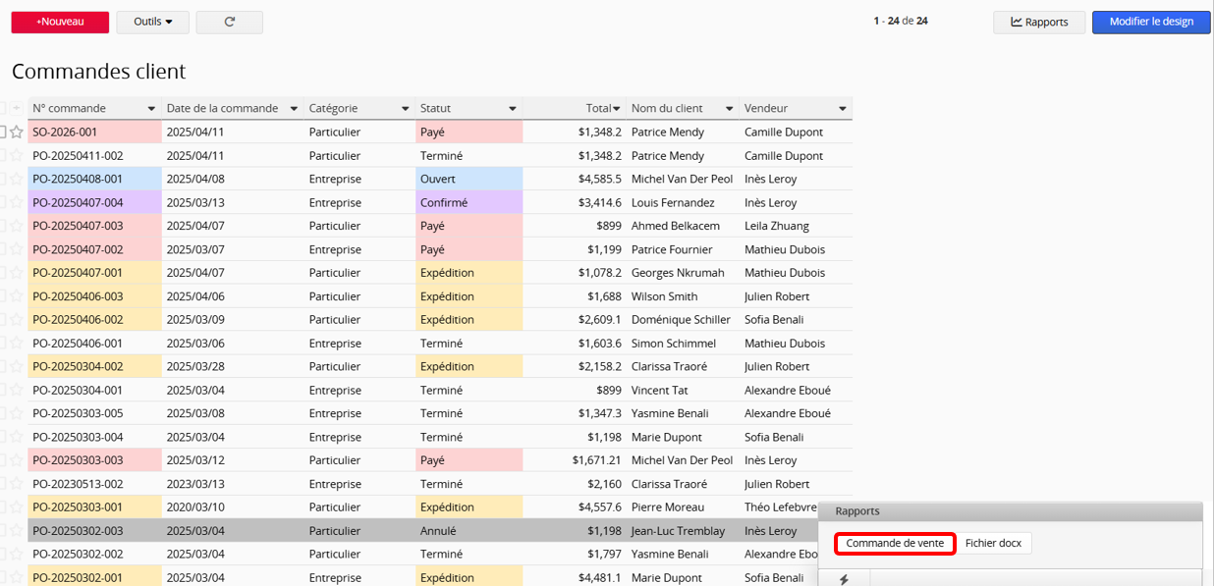Click the +Nouveau button

pyautogui.click(x=60, y=22)
